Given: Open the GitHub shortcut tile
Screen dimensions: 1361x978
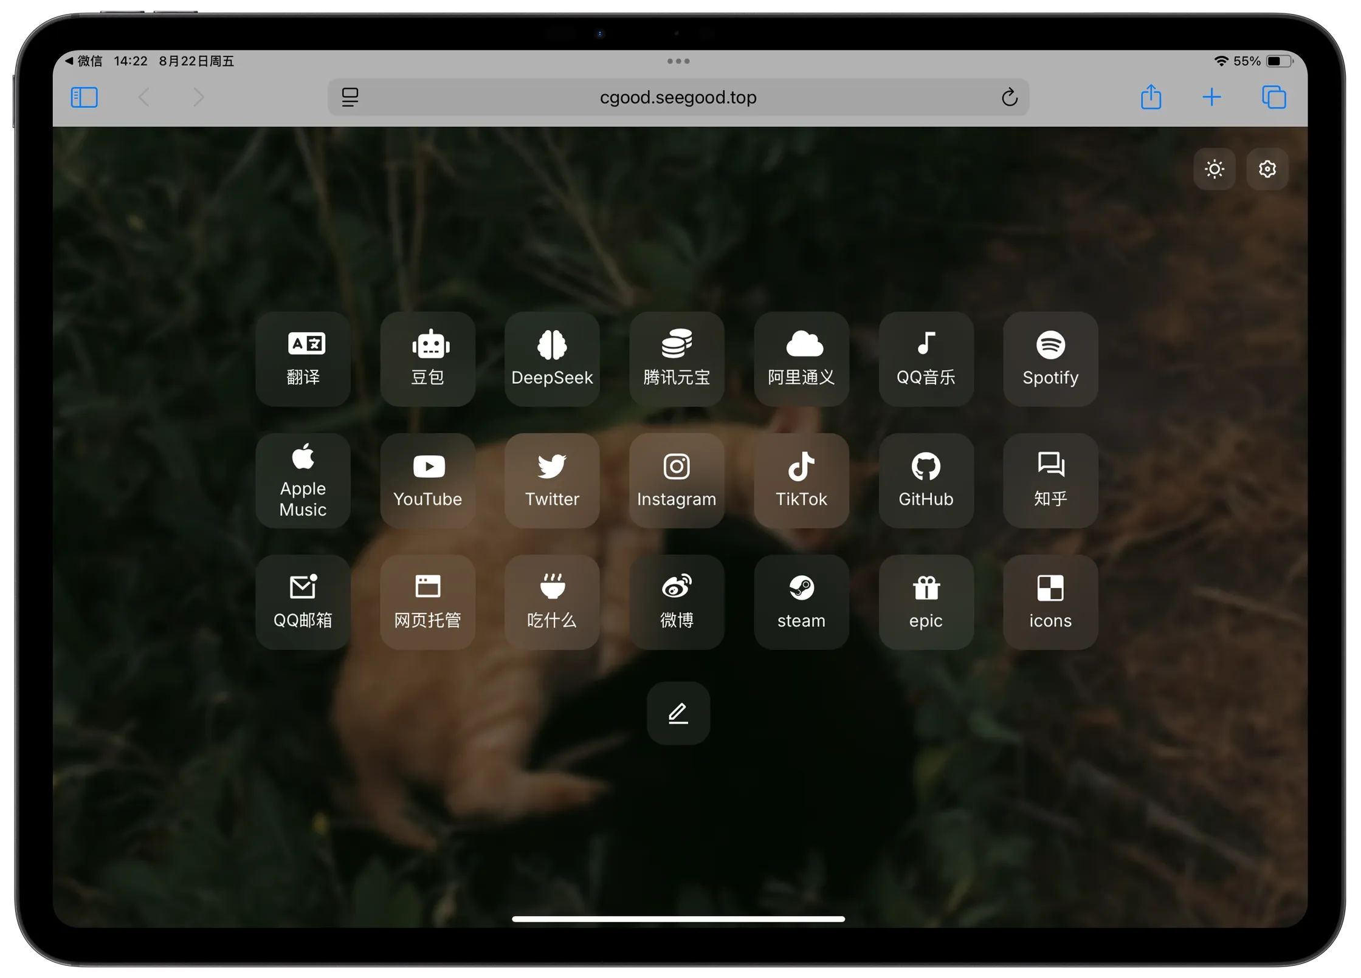Looking at the screenshot, I should click(926, 480).
